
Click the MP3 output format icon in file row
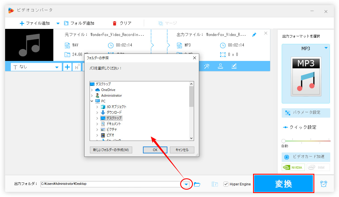180,45
